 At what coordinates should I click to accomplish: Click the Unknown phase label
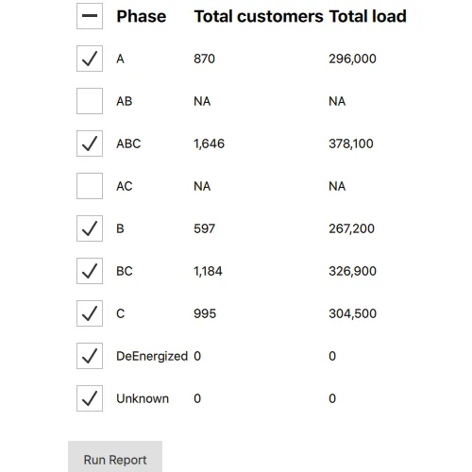(x=143, y=398)
